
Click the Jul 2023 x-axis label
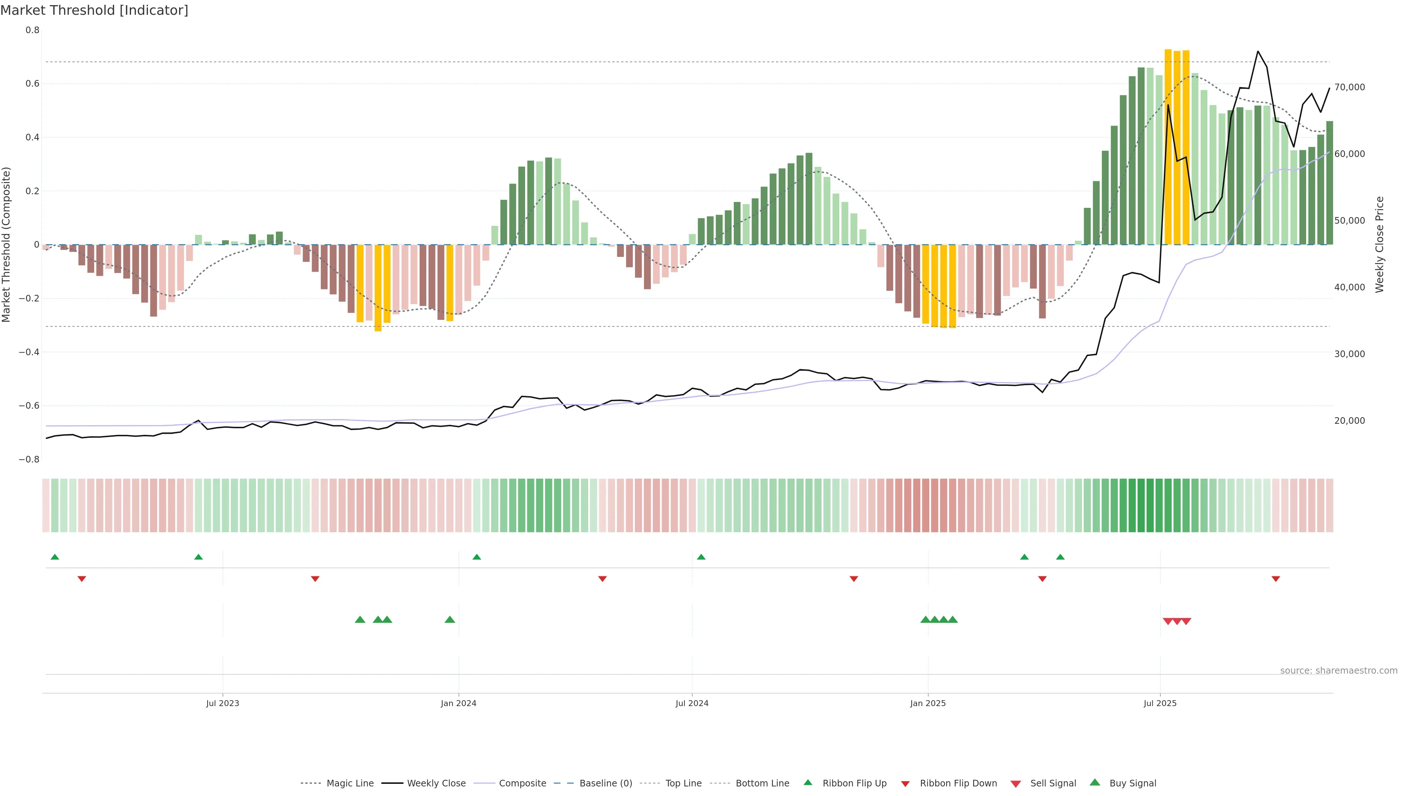click(x=223, y=703)
